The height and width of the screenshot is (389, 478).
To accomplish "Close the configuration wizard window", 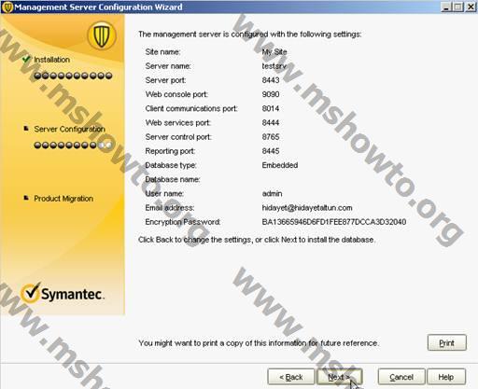I will (471, 7).
